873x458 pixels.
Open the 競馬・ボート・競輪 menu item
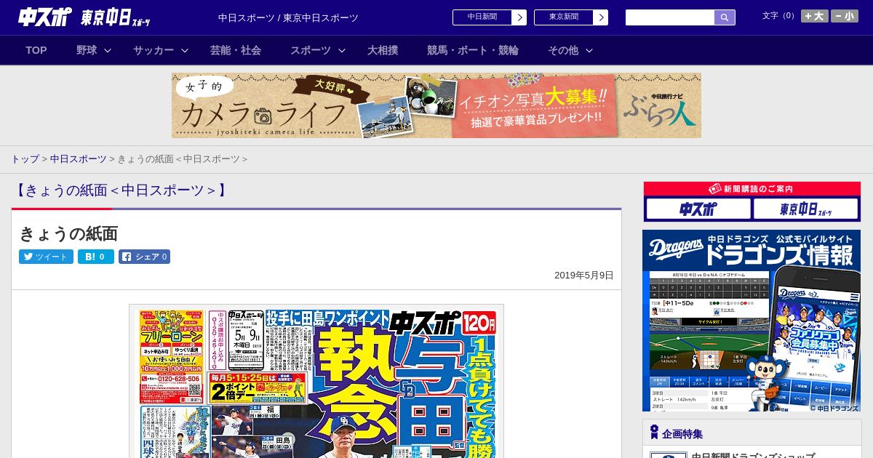473,50
